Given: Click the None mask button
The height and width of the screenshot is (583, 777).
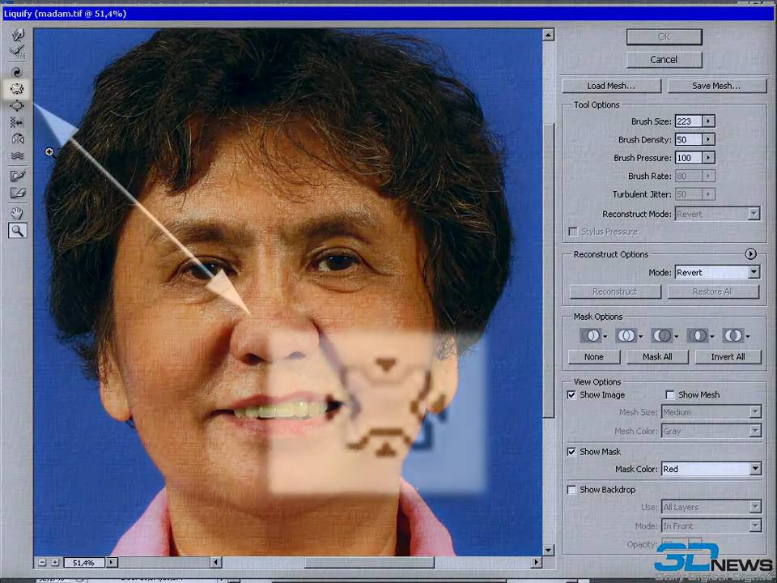Looking at the screenshot, I should [593, 357].
